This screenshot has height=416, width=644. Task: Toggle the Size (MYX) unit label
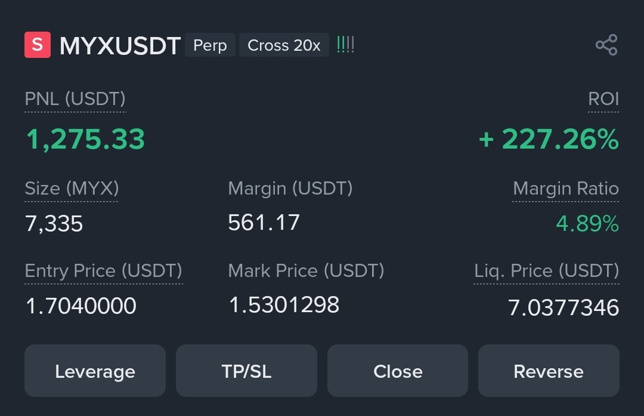(x=72, y=189)
